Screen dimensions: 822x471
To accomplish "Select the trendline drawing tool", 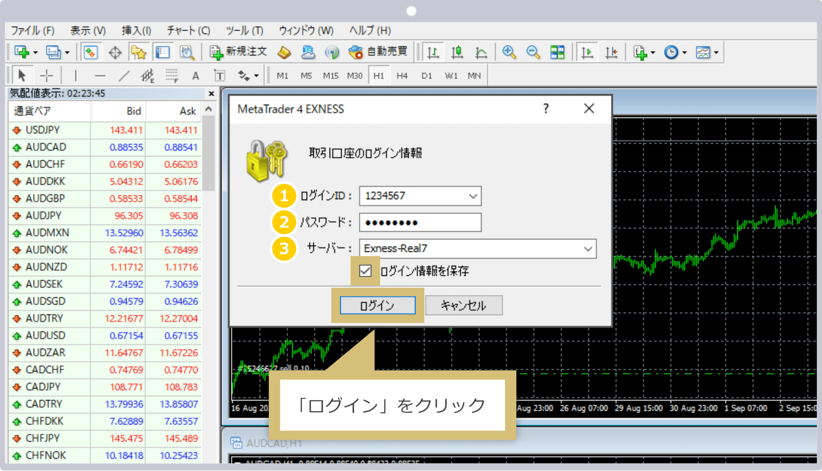I will tap(124, 76).
